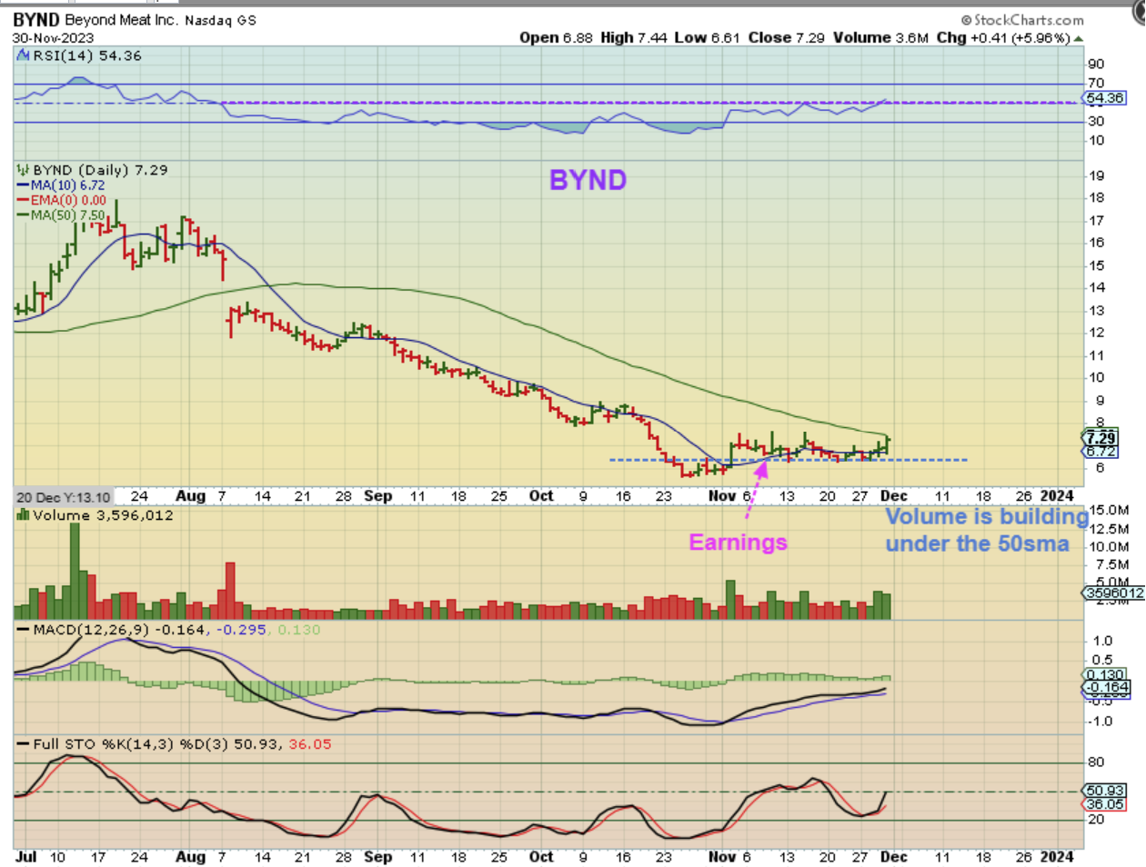Click the RSI indicator area icon
1146x867 pixels.
24,55
